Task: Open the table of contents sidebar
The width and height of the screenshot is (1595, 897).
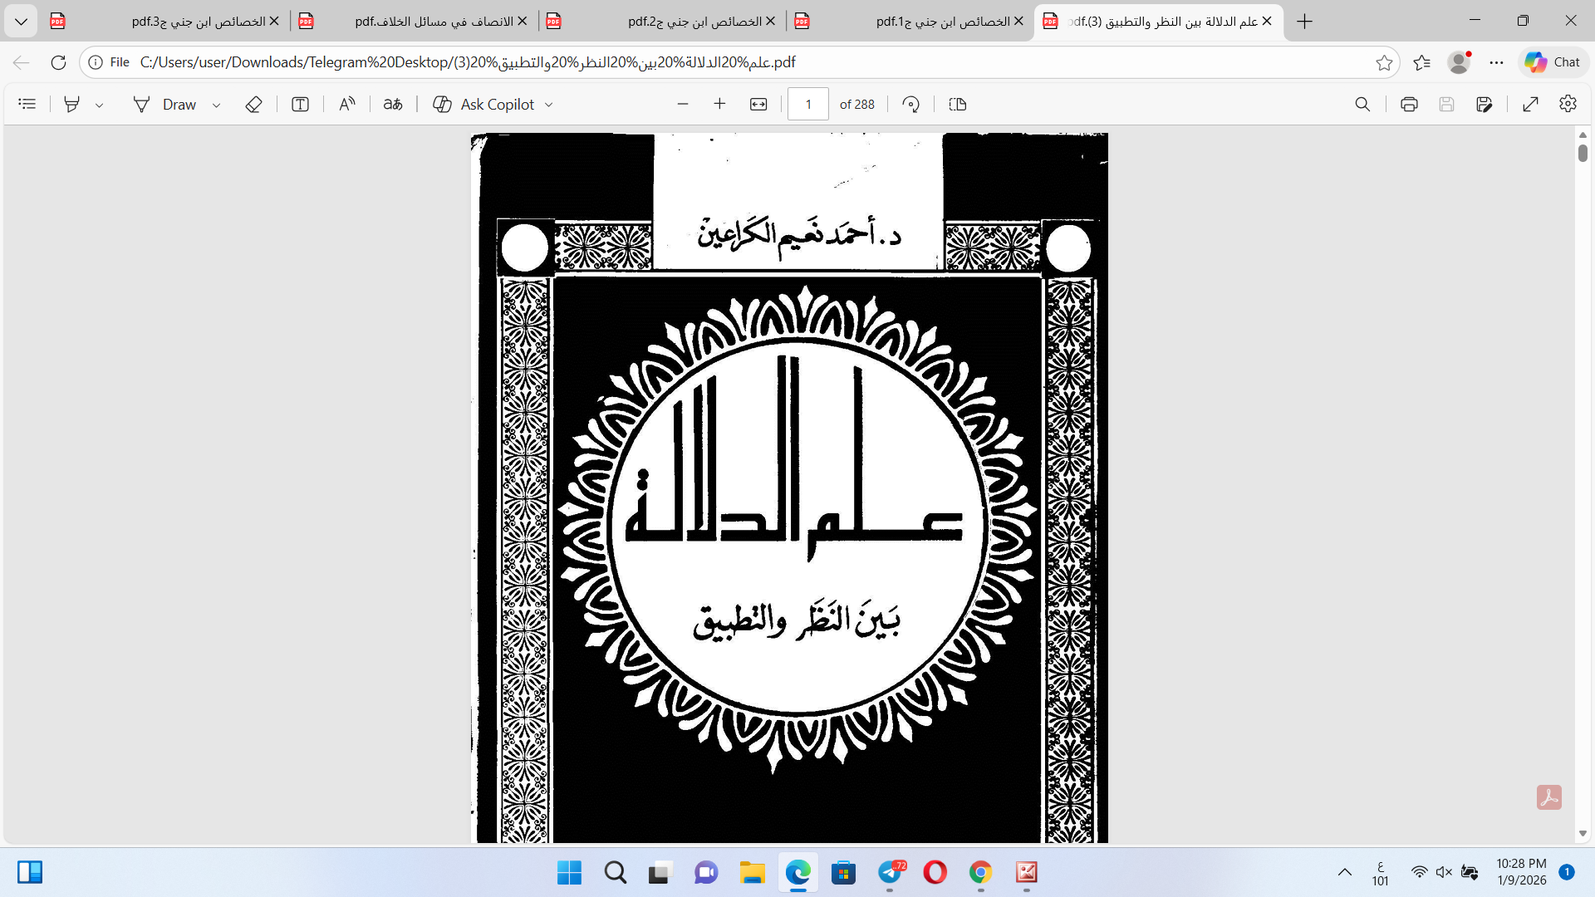Action: [x=27, y=104]
